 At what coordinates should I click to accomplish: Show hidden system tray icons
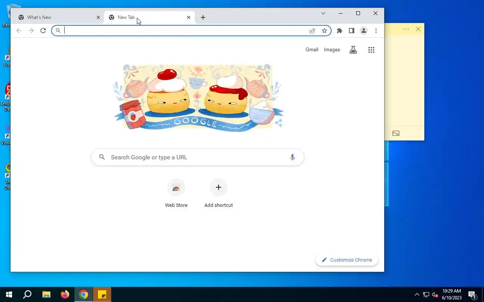(x=417, y=294)
